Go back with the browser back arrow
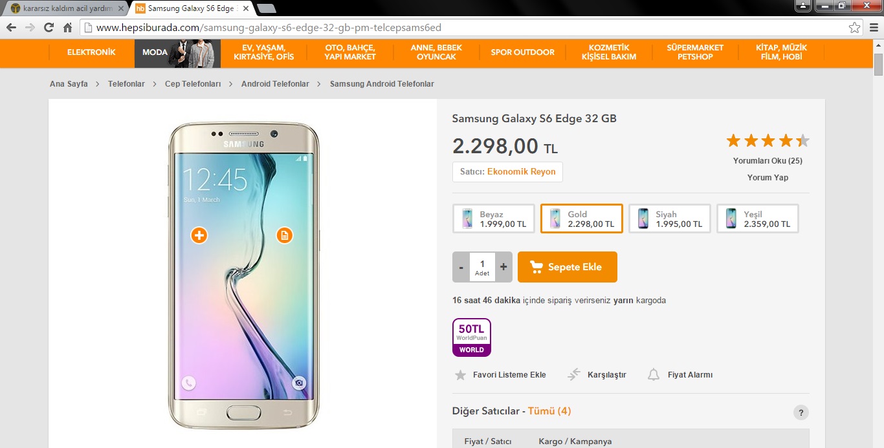Viewport: 884px width, 448px height. pyautogui.click(x=11, y=28)
